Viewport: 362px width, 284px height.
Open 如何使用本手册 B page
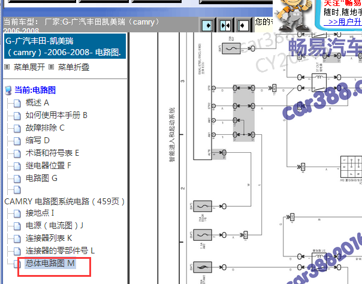point(56,115)
